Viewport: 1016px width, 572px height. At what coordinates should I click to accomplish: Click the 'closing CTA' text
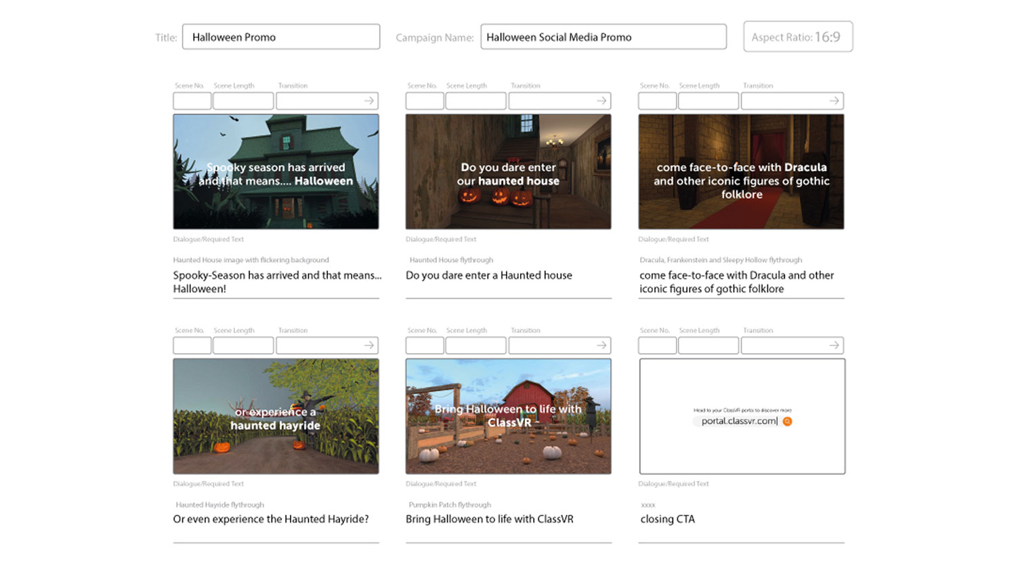tap(668, 519)
